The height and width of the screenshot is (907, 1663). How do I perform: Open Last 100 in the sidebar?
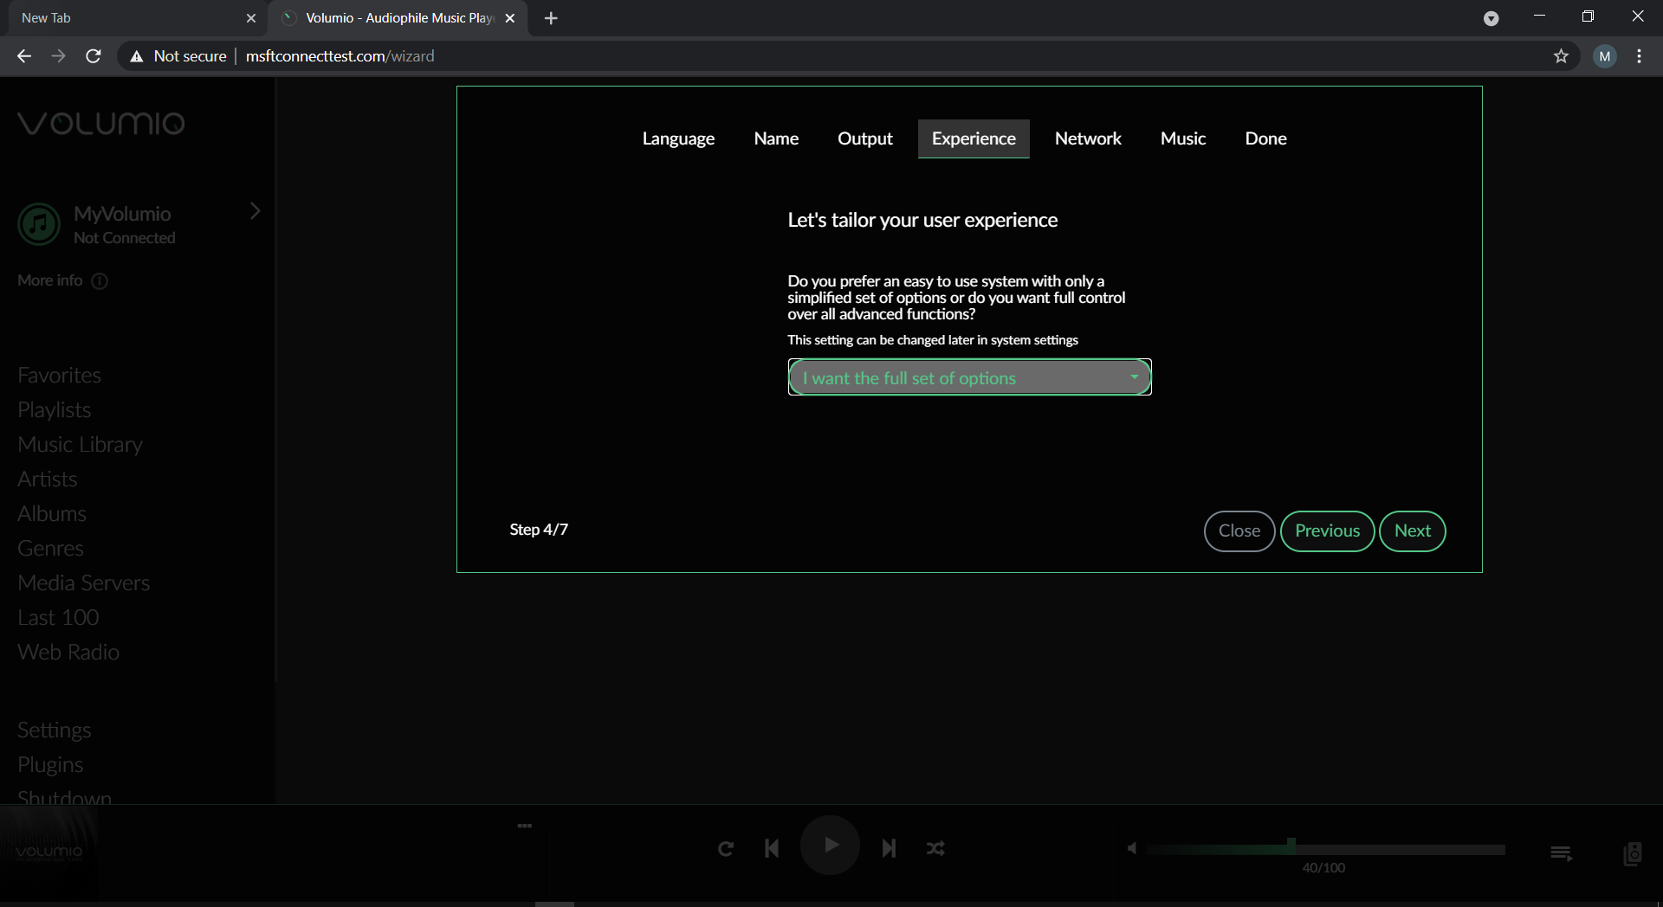coord(59,618)
